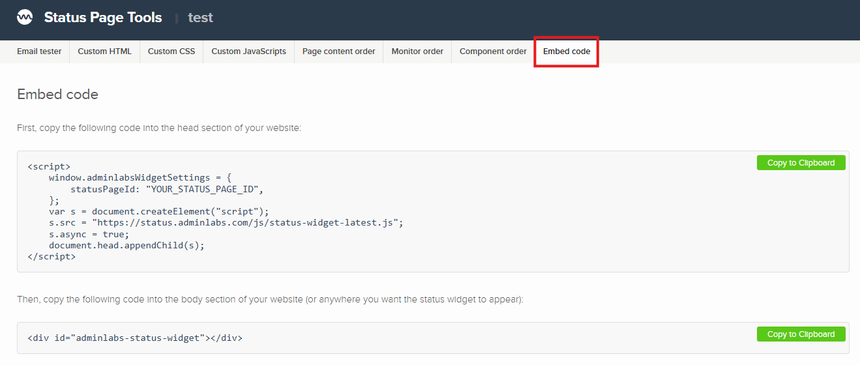Click the window.adminlabsWidgetSettings line
Image resolution: width=860 pixels, height=365 pixels.
[x=140, y=177]
